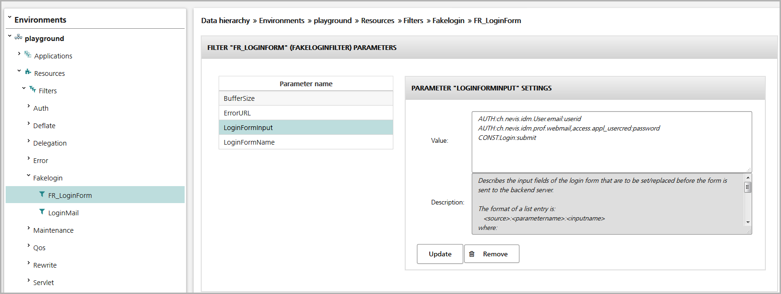Viewport: 781px width, 294px height.
Task: Expand the Applications tree node
Action: 19,54
